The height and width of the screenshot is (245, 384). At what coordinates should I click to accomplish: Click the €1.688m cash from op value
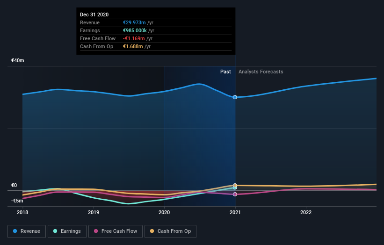(133, 46)
